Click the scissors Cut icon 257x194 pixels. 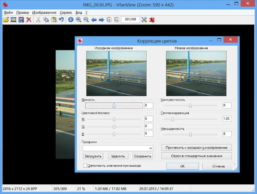(x=38, y=20)
